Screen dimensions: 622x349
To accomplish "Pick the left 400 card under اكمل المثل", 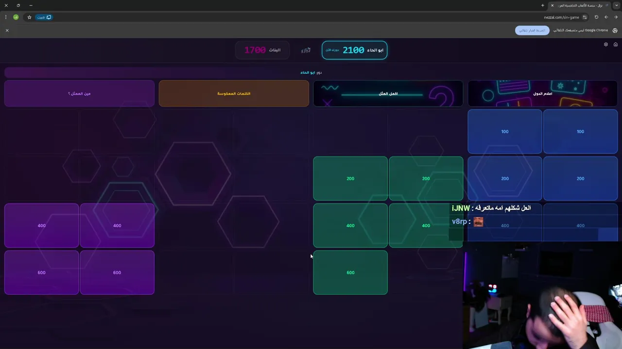I will 350,225.
